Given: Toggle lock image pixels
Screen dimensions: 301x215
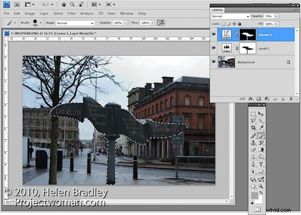Looking at the screenshot, I should tap(229, 24).
